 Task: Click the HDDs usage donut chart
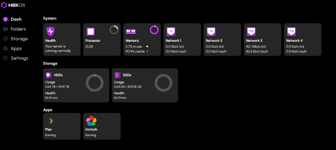point(95,82)
